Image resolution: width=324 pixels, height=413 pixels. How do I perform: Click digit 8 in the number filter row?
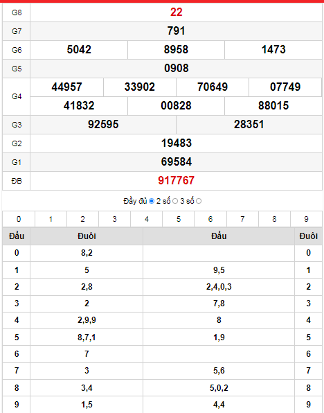pos(274,219)
